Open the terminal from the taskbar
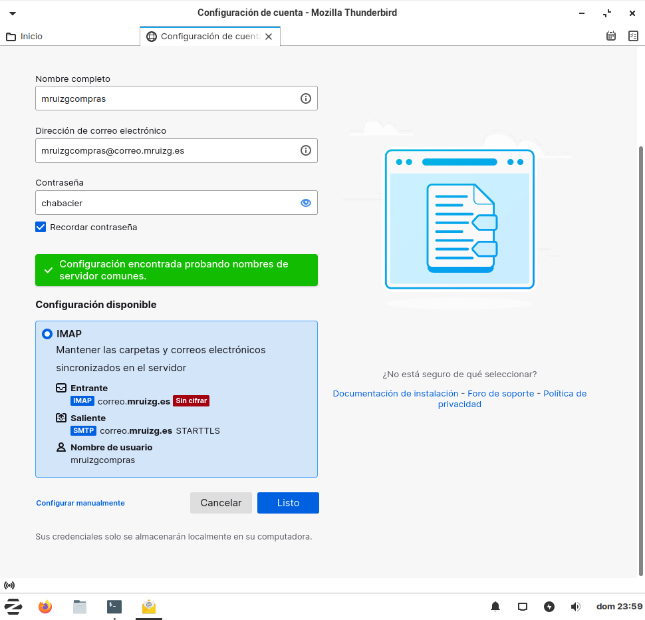The width and height of the screenshot is (645, 620). pyautogui.click(x=114, y=607)
